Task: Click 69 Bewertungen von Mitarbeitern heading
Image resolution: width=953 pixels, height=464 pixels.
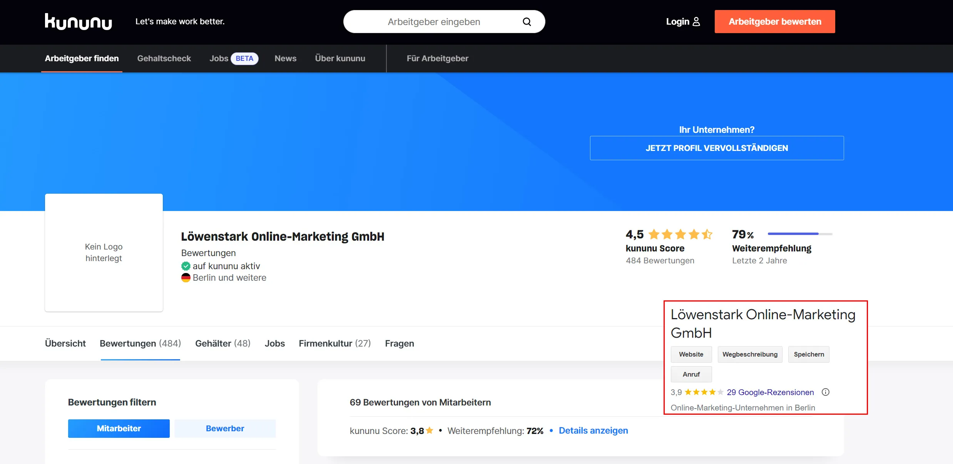Action: pyautogui.click(x=420, y=402)
